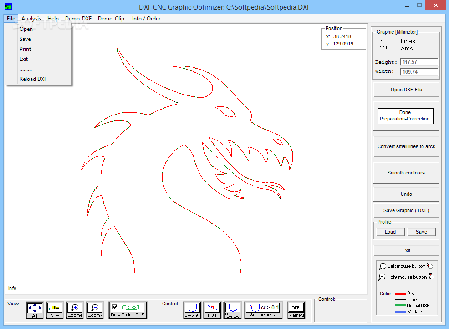Choose Print in the File menu
This screenshot has height=329, width=449.
click(38, 49)
